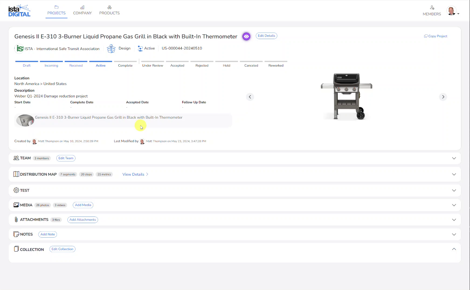Click the Active status icon
The height and width of the screenshot is (290, 470).
[140, 48]
